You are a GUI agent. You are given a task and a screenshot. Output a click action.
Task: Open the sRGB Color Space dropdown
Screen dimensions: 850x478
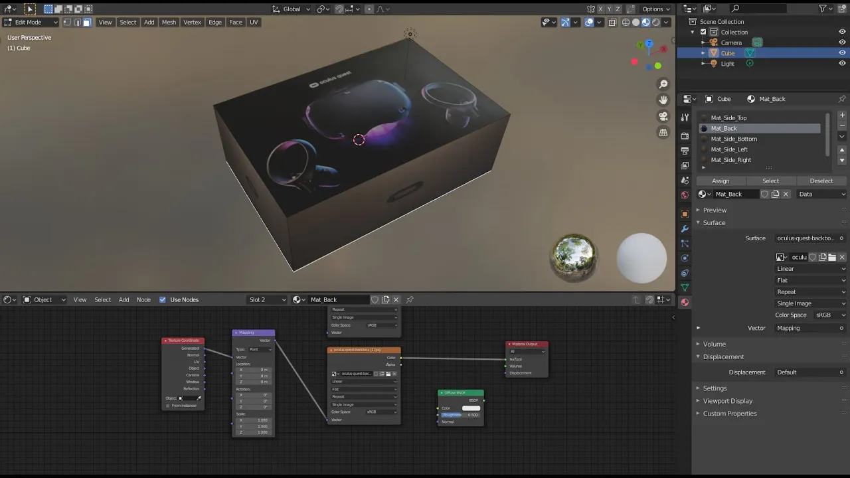pyautogui.click(x=831, y=315)
